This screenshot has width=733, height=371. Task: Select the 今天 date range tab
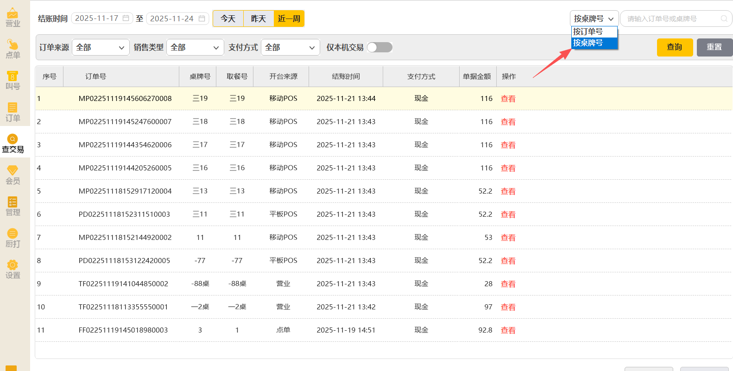(x=228, y=19)
